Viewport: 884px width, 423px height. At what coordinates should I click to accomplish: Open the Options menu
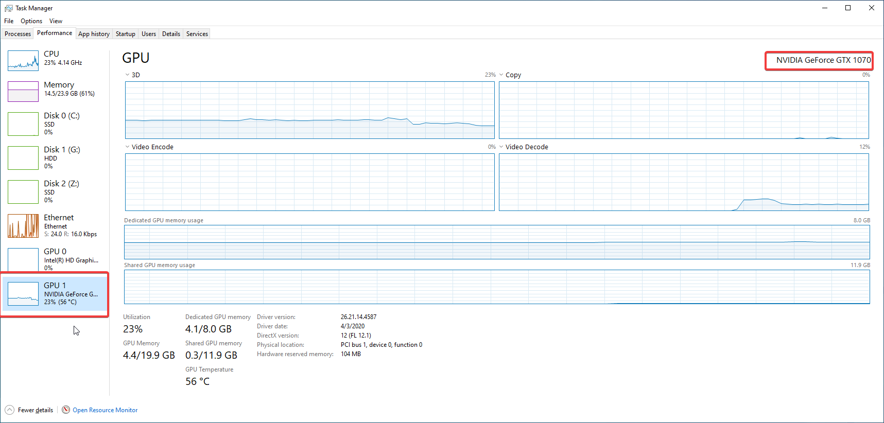pos(31,21)
